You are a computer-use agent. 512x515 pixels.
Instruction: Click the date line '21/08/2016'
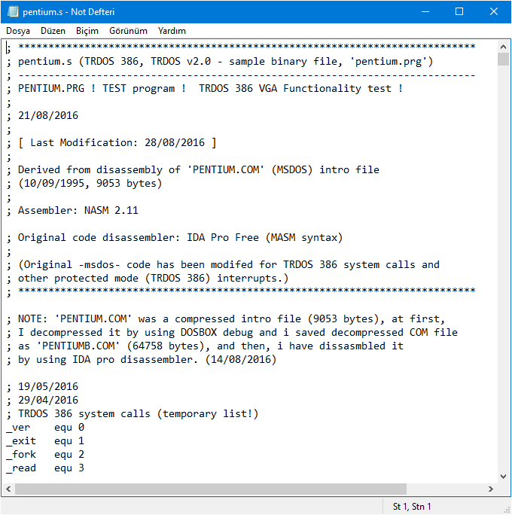[x=42, y=116]
